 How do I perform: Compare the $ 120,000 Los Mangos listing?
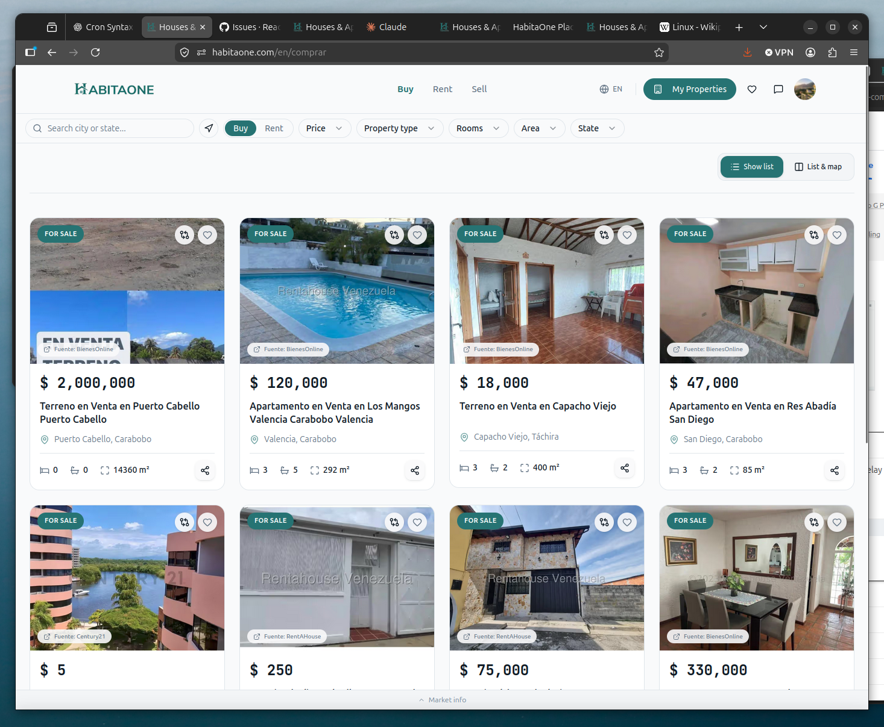click(x=394, y=235)
